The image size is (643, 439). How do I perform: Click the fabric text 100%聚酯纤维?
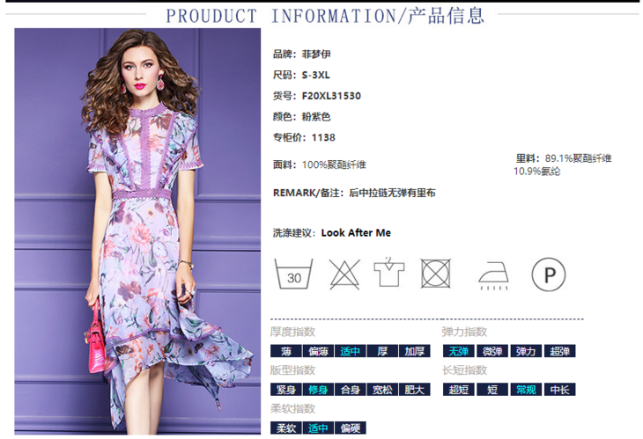point(334,165)
